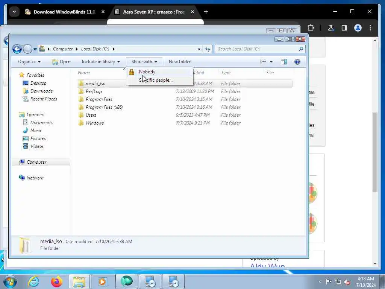Select the PerfLogs folder
Viewport: 385px width, 289px height.
(94, 91)
